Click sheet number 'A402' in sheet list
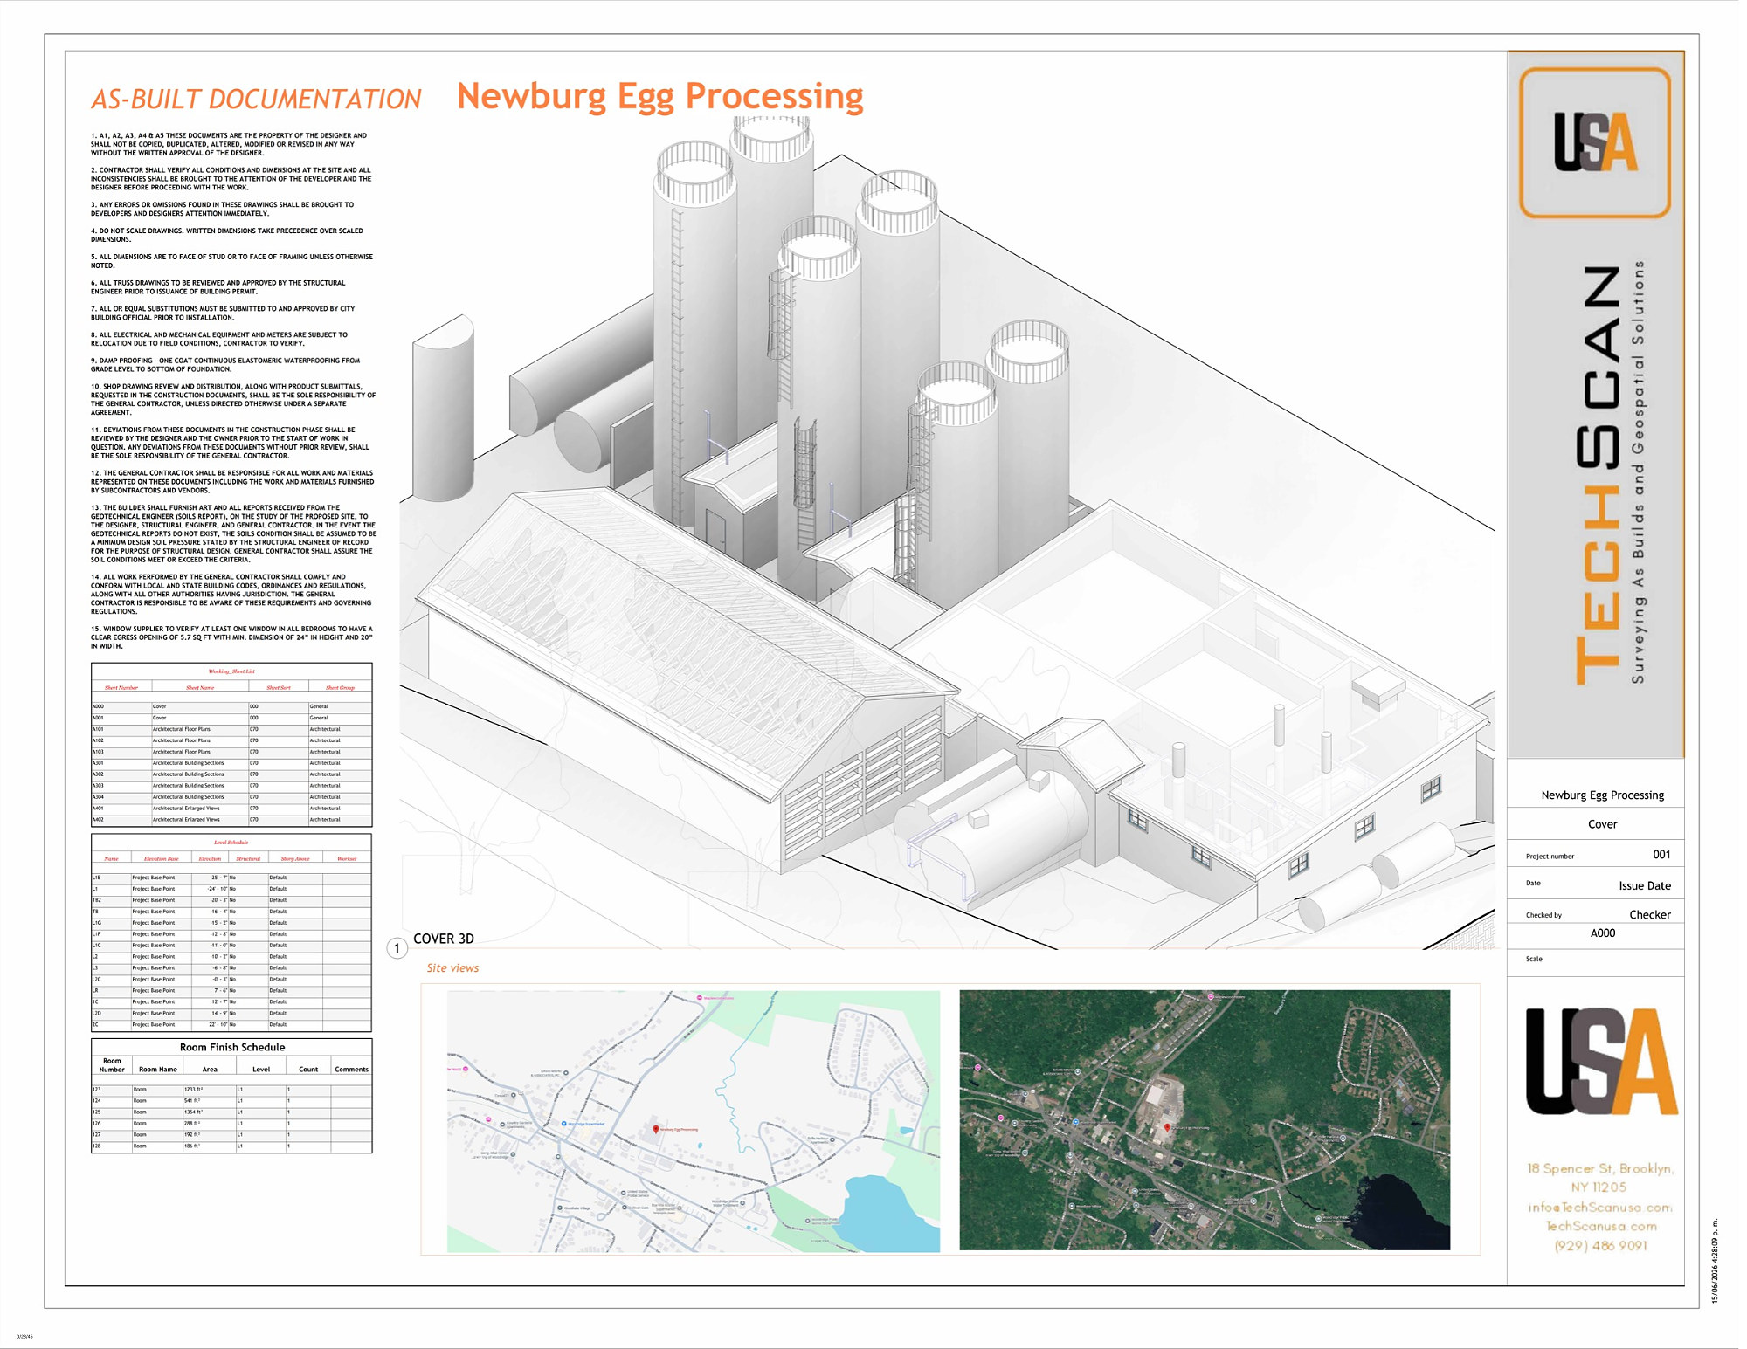1747x1349 pixels. pos(98,820)
